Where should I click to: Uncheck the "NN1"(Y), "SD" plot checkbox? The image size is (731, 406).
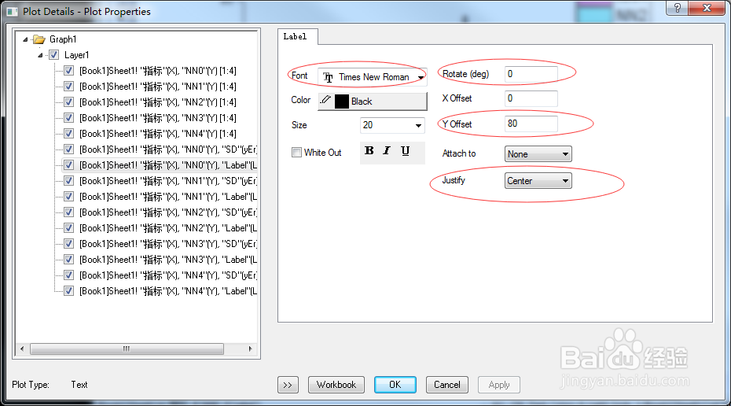pos(69,181)
